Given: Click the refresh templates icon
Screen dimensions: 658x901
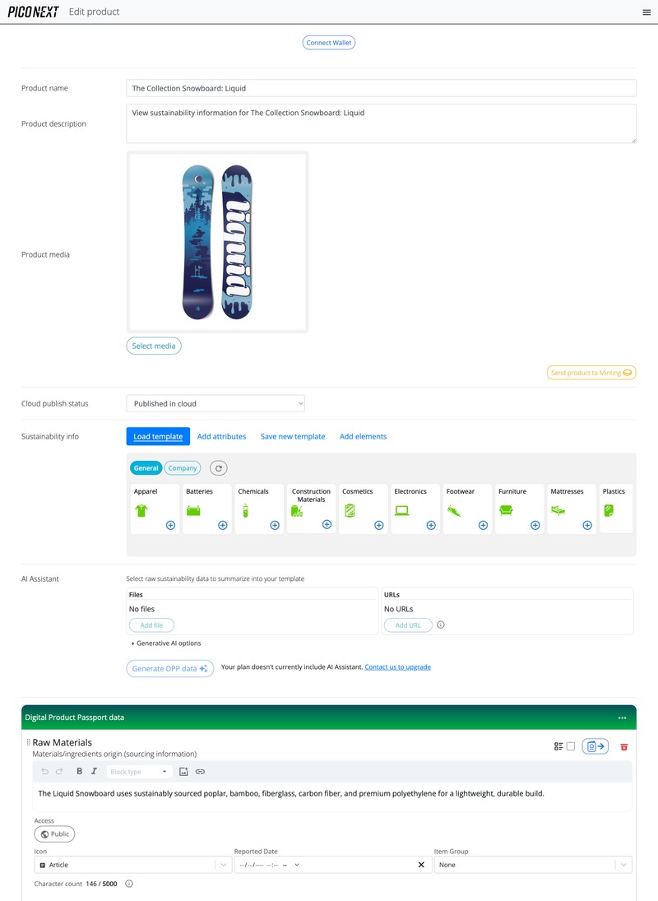Looking at the screenshot, I should (x=218, y=468).
